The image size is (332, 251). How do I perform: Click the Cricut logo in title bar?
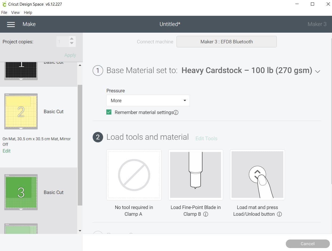point(4,4)
